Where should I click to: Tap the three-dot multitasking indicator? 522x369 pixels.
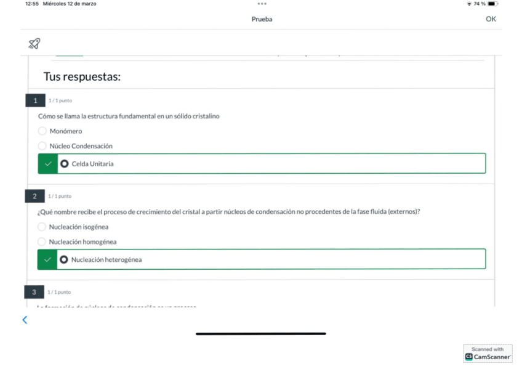click(262, 4)
